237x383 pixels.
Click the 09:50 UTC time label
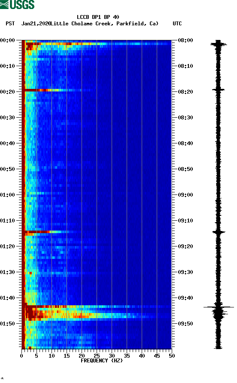click(185, 324)
